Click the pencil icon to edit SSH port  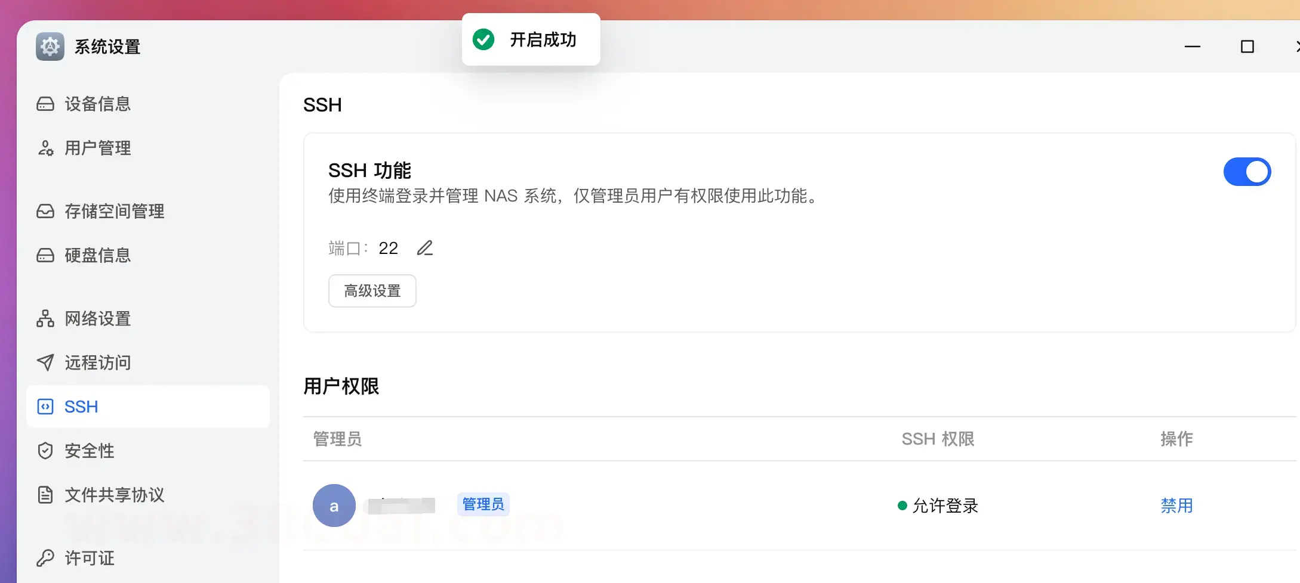click(x=424, y=248)
